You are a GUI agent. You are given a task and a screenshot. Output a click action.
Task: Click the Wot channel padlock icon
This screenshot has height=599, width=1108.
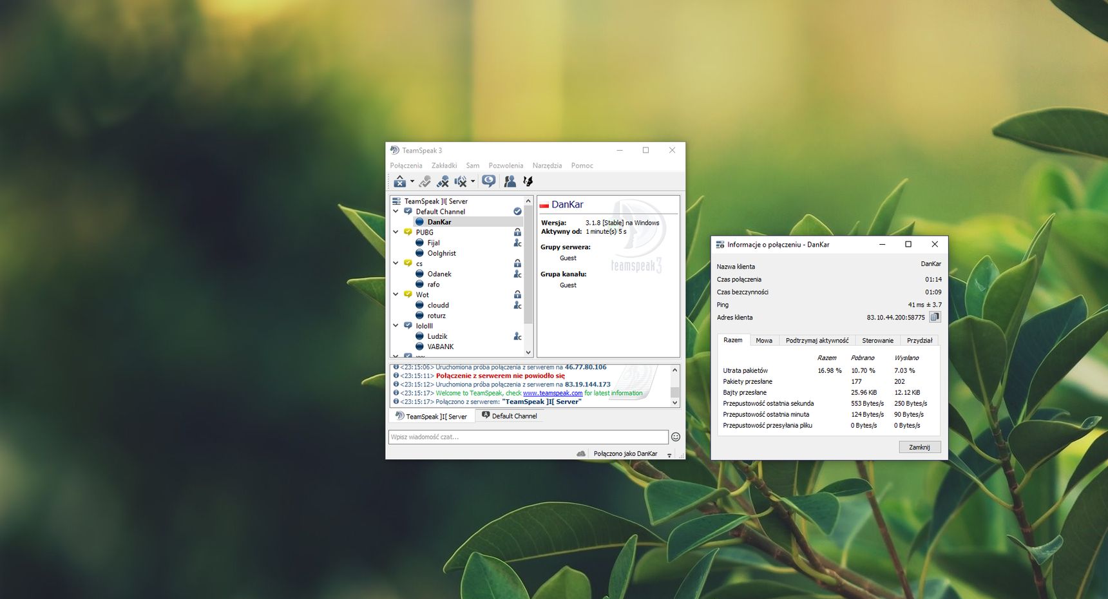[517, 294]
